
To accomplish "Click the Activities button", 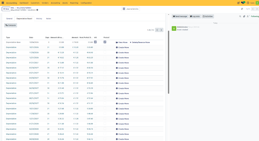I will [208, 16].
